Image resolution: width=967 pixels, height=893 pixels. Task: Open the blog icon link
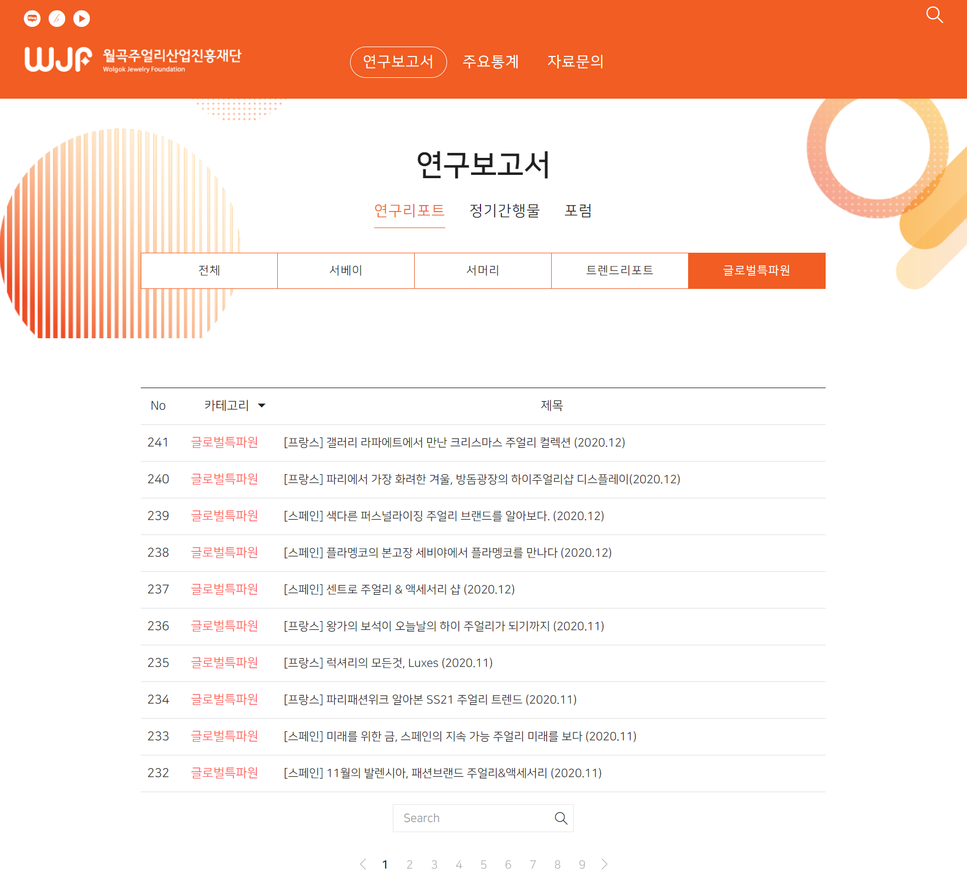point(32,19)
